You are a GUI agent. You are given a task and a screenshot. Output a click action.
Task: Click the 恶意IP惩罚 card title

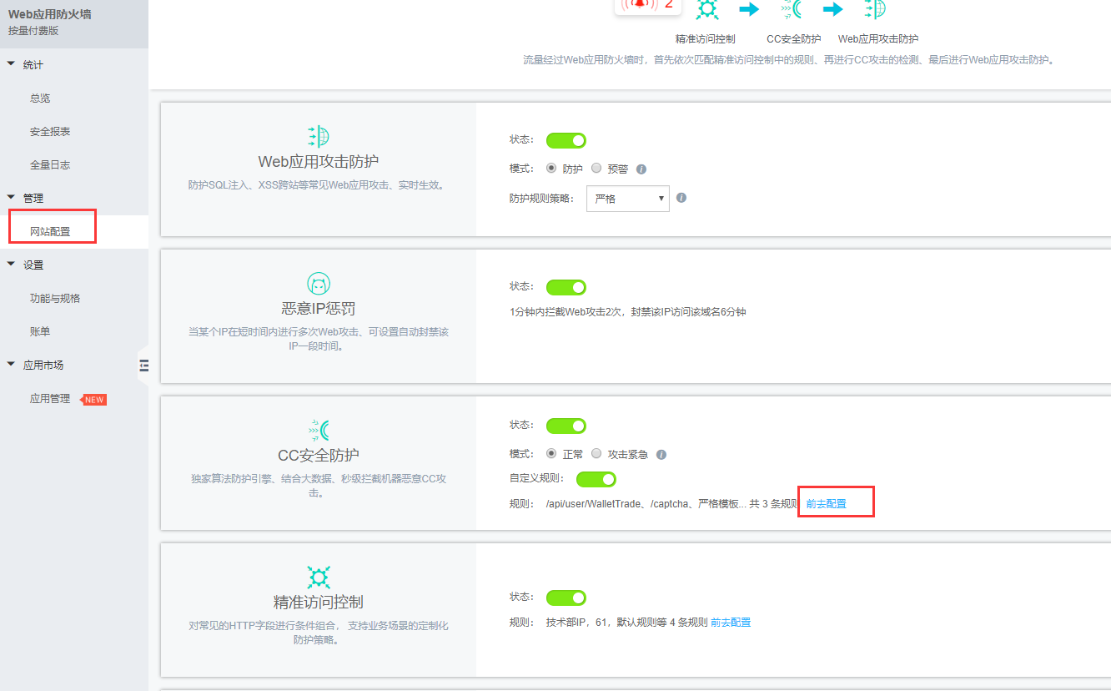pos(319,309)
